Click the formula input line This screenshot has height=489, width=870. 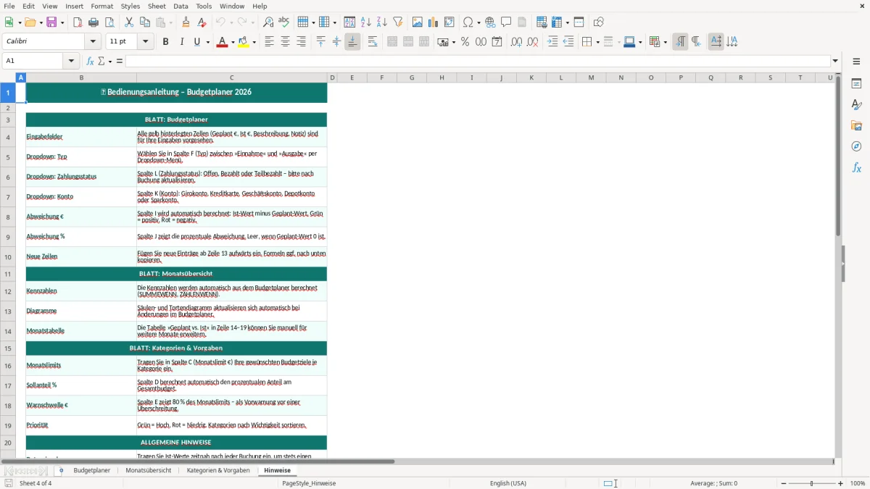(478, 61)
